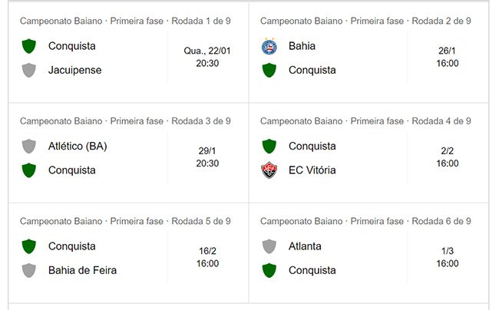Image resolution: width=499 pixels, height=310 pixels.
Task: Select Bahia de Feira team name
Action: [x=82, y=270]
